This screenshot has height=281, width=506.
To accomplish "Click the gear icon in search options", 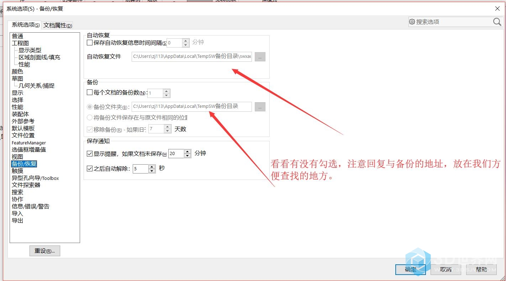I will (412, 22).
